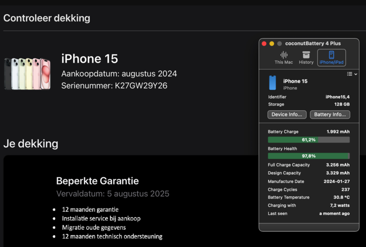Click the iPhone 15 product lineup image
Image resolution: width=366 pixels, height=247 pixels.
click(x=27, y=74)
